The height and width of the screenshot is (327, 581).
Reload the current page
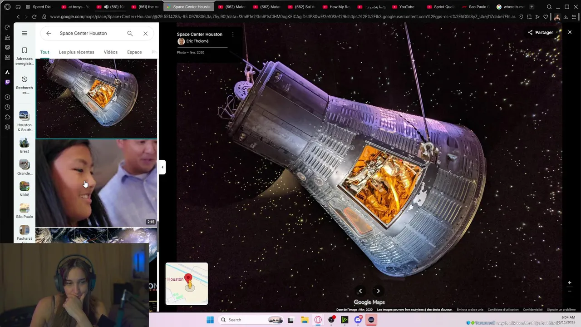(x=34, y=17)
